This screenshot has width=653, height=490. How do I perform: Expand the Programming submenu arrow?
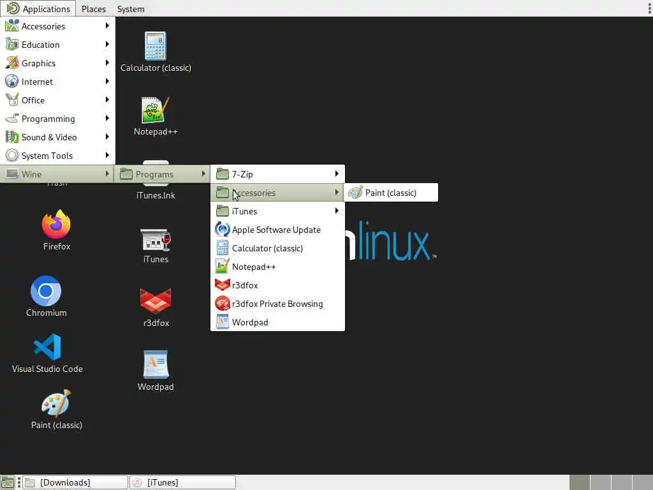click(x=107, y=118)
